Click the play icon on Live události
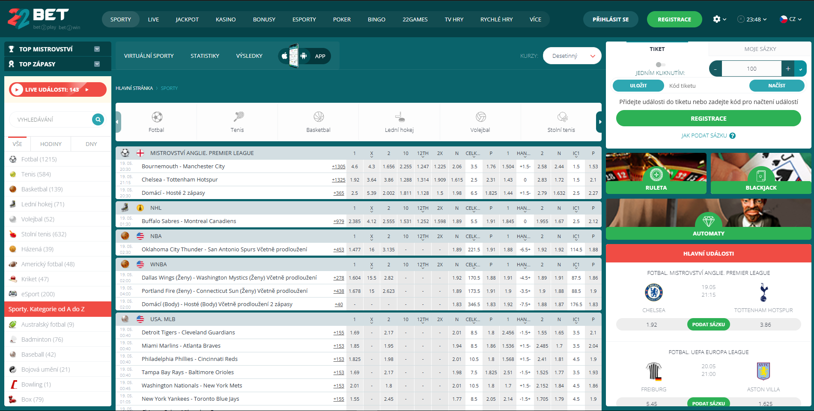 [x=17, y=89]
